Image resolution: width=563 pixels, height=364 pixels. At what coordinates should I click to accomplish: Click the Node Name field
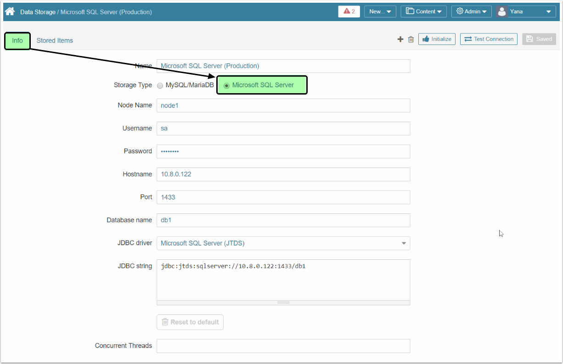point(283,106)
